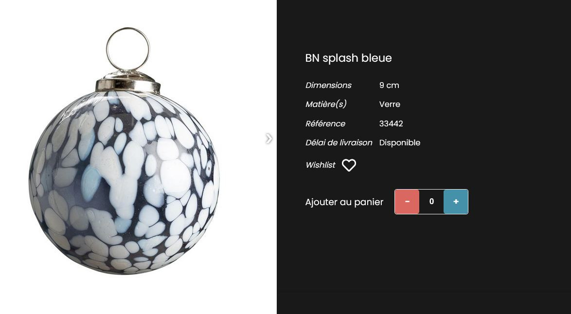This screenshot has width=571, height=314.
Task: Click the Disponible availability status
Action: click(399, 142)
